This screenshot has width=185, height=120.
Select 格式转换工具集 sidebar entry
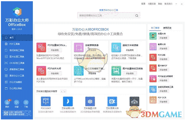17,50
